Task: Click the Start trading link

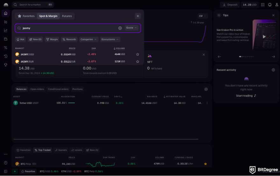Action: tap(246, 96)
